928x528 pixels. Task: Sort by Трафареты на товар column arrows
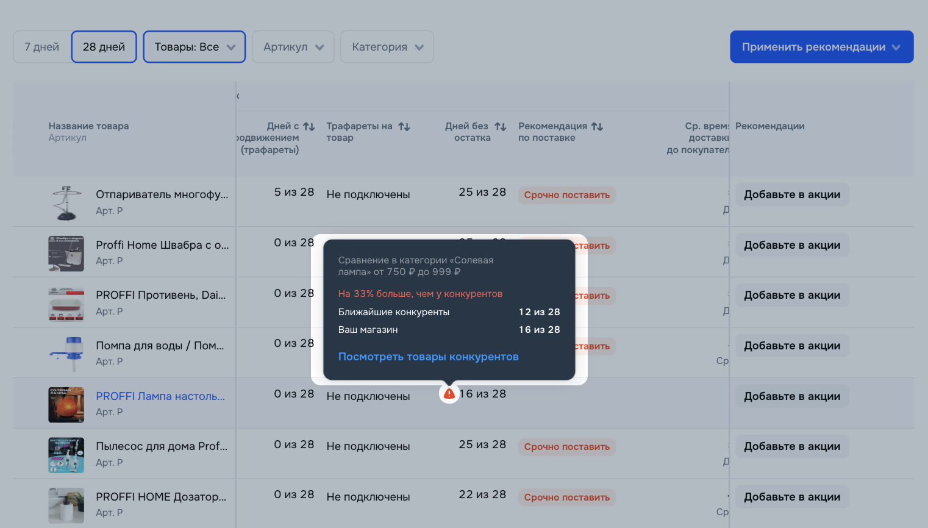click(x=404, y=127)
